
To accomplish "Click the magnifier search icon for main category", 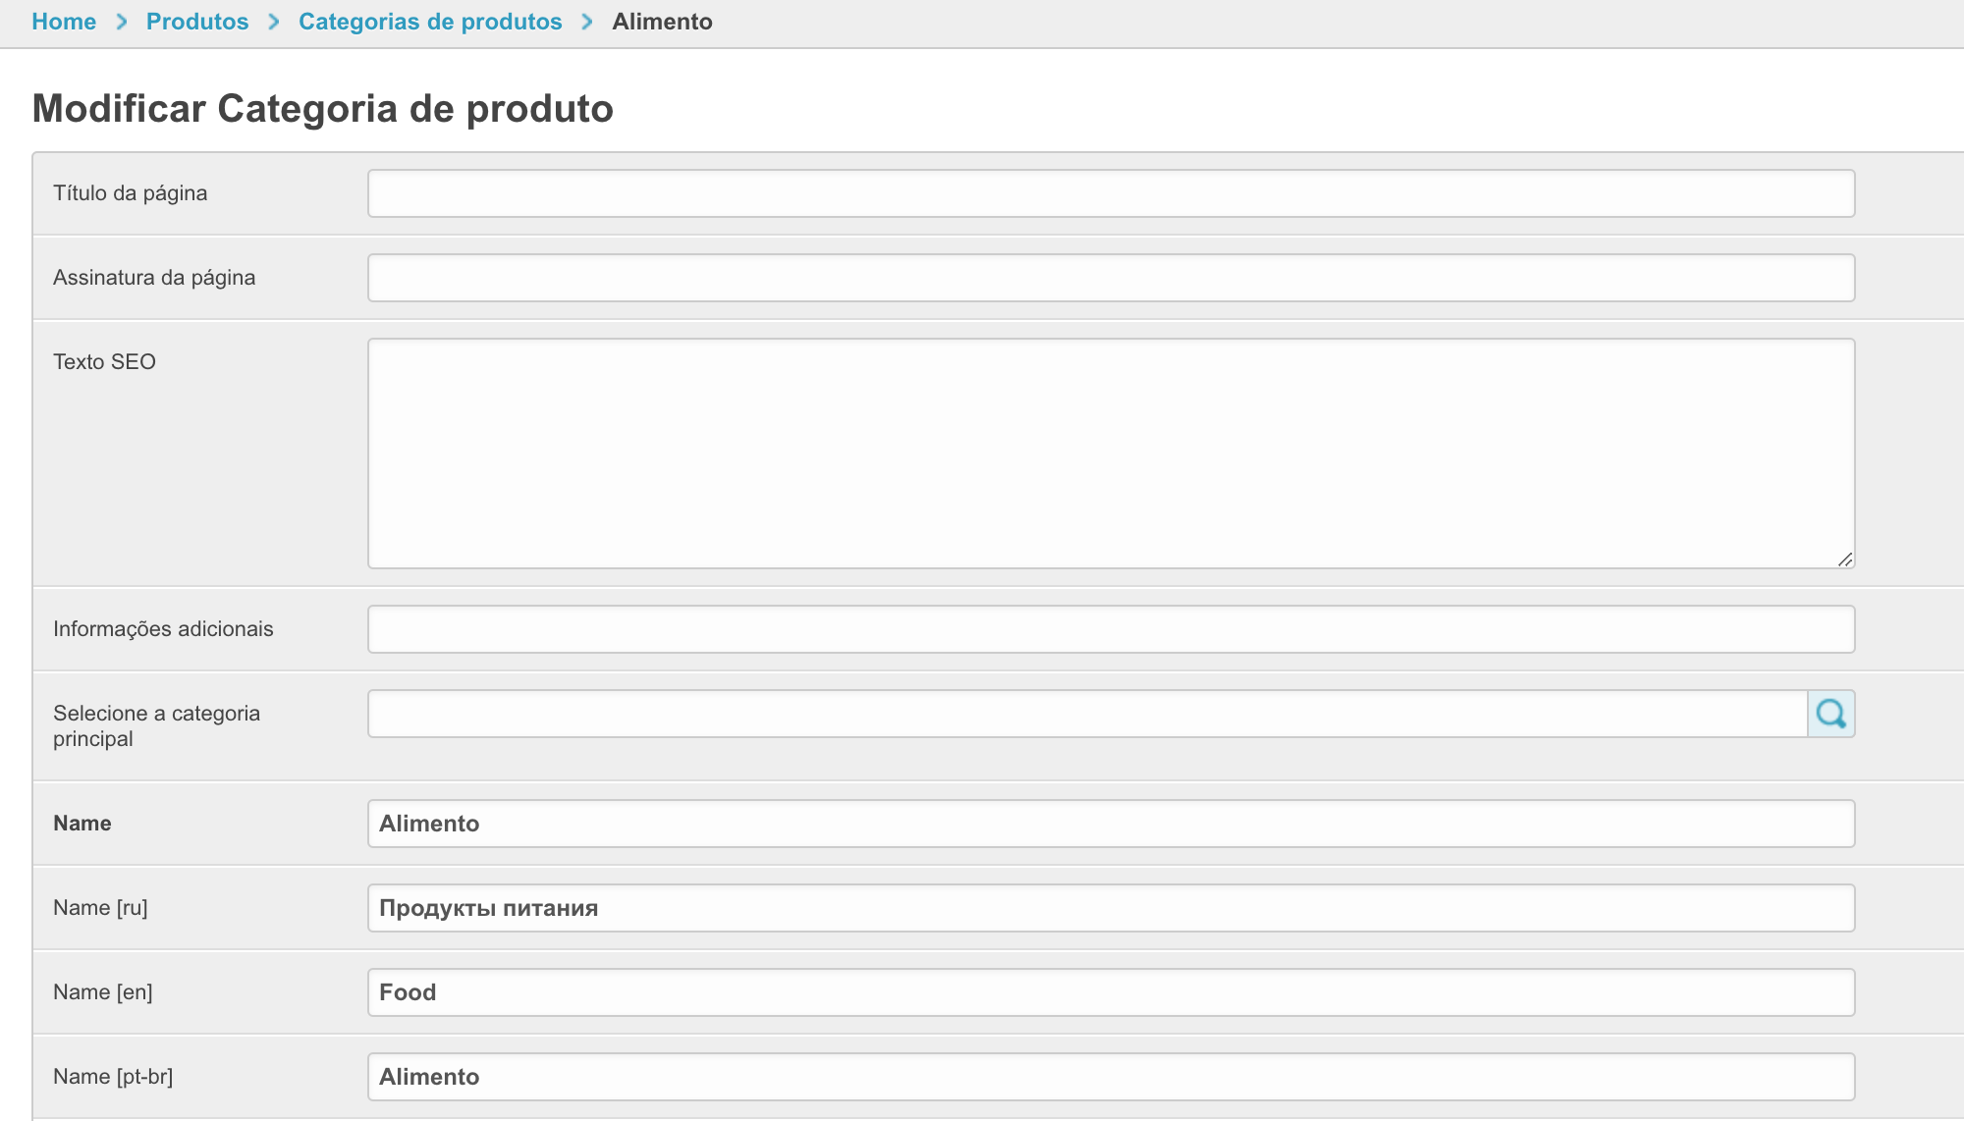I will (1830, 714).
